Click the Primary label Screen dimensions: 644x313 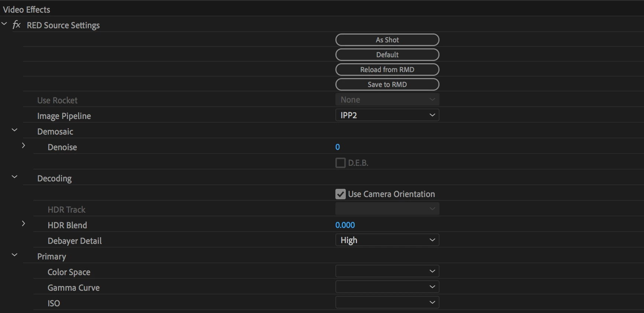[52, 256]
